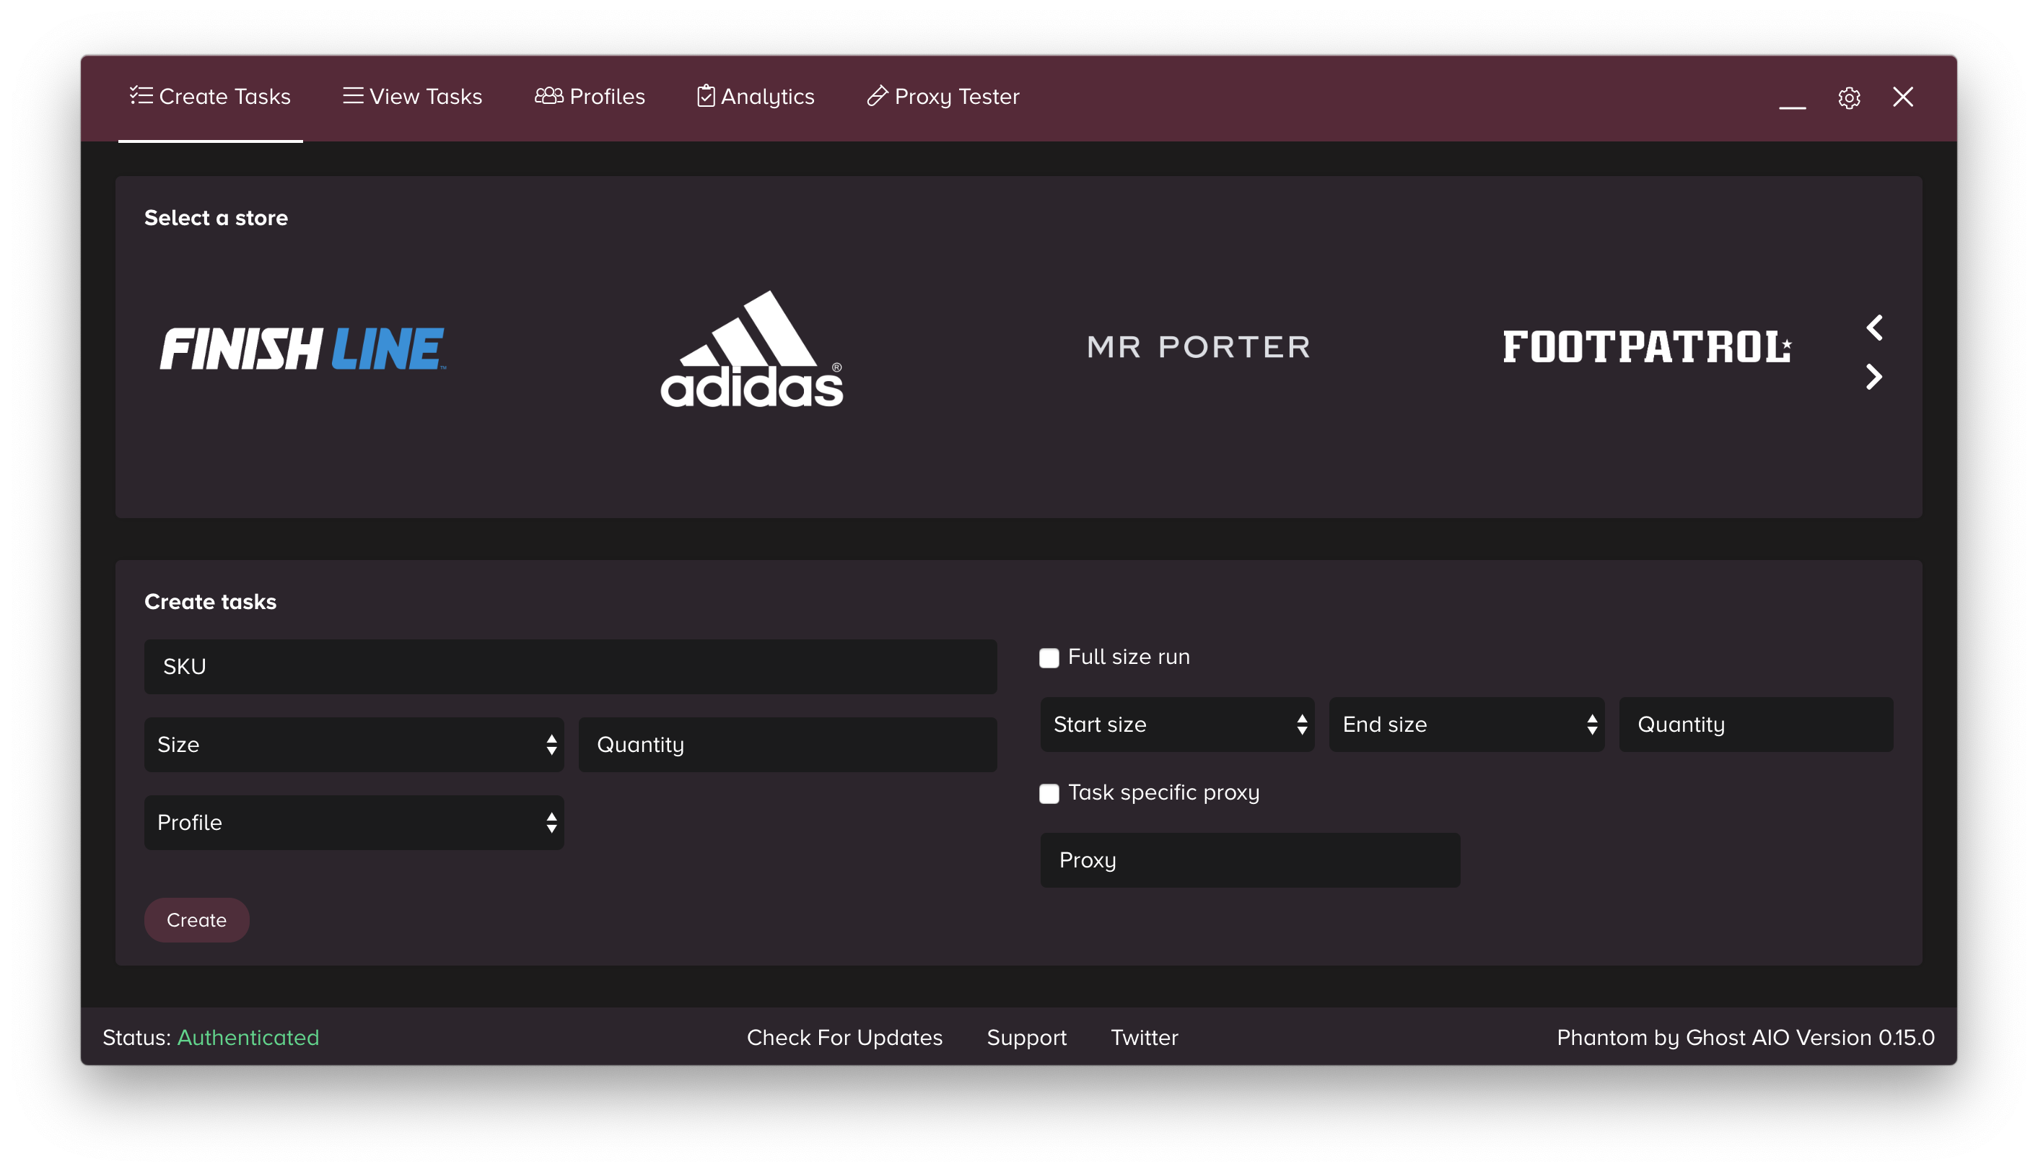Close the Phantom app window

coord(1903,97)
